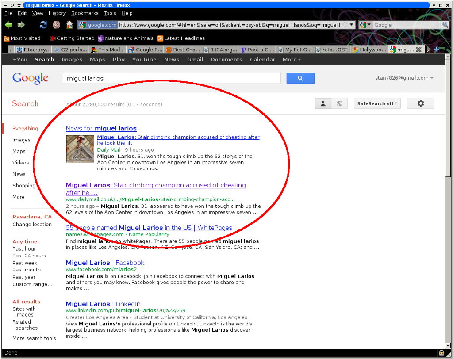This screenshot has height=359, width=453.
Task: Hide personal results with the globe icon
Action: [x=339, y=103]
